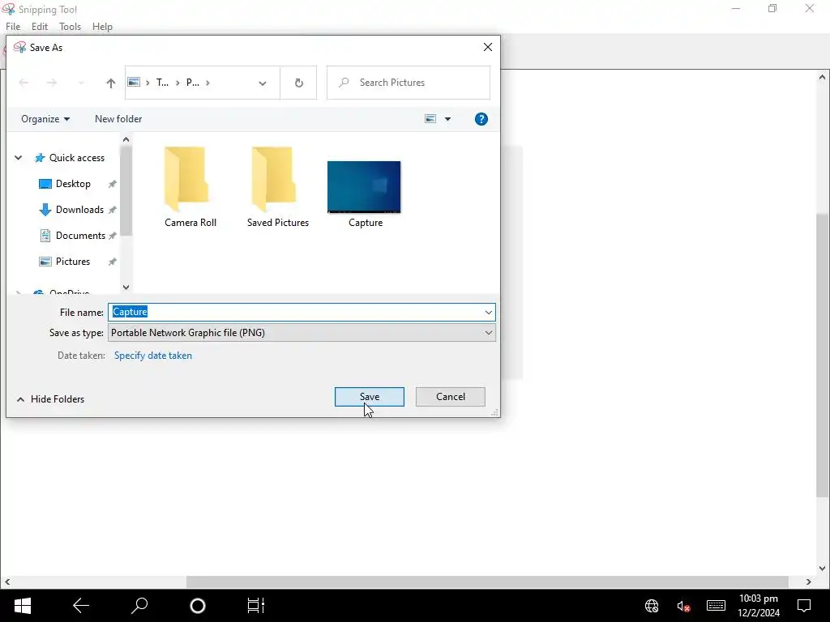Open the File name history dropdown arrow

click(489, 312)
